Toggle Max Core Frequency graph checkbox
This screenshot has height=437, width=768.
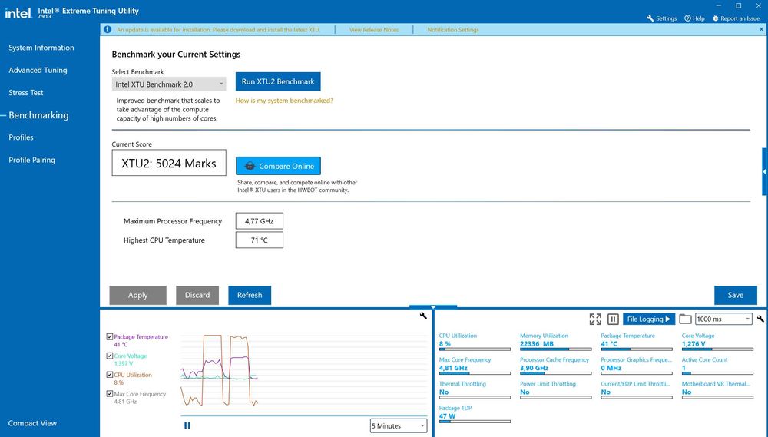point(110,393)
